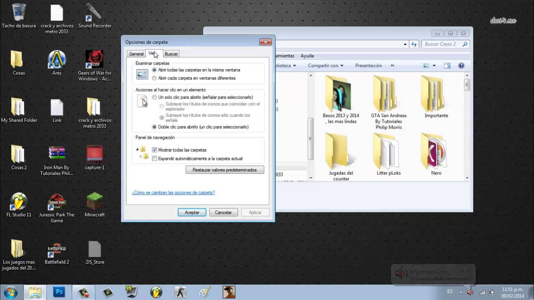Close the Opciones de carpeta dialog
The image size is (534, 300).
pos(266,42)
